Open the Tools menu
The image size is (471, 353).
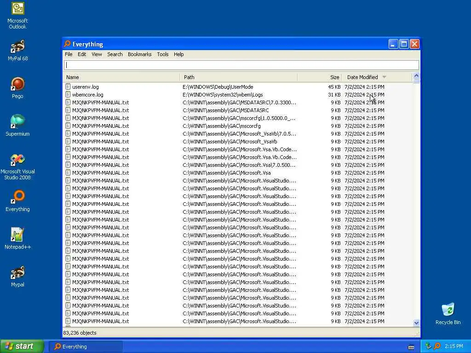[162, 54]
